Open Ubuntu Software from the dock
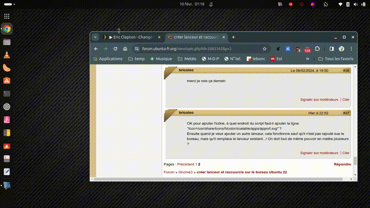 tap(6, 80)
